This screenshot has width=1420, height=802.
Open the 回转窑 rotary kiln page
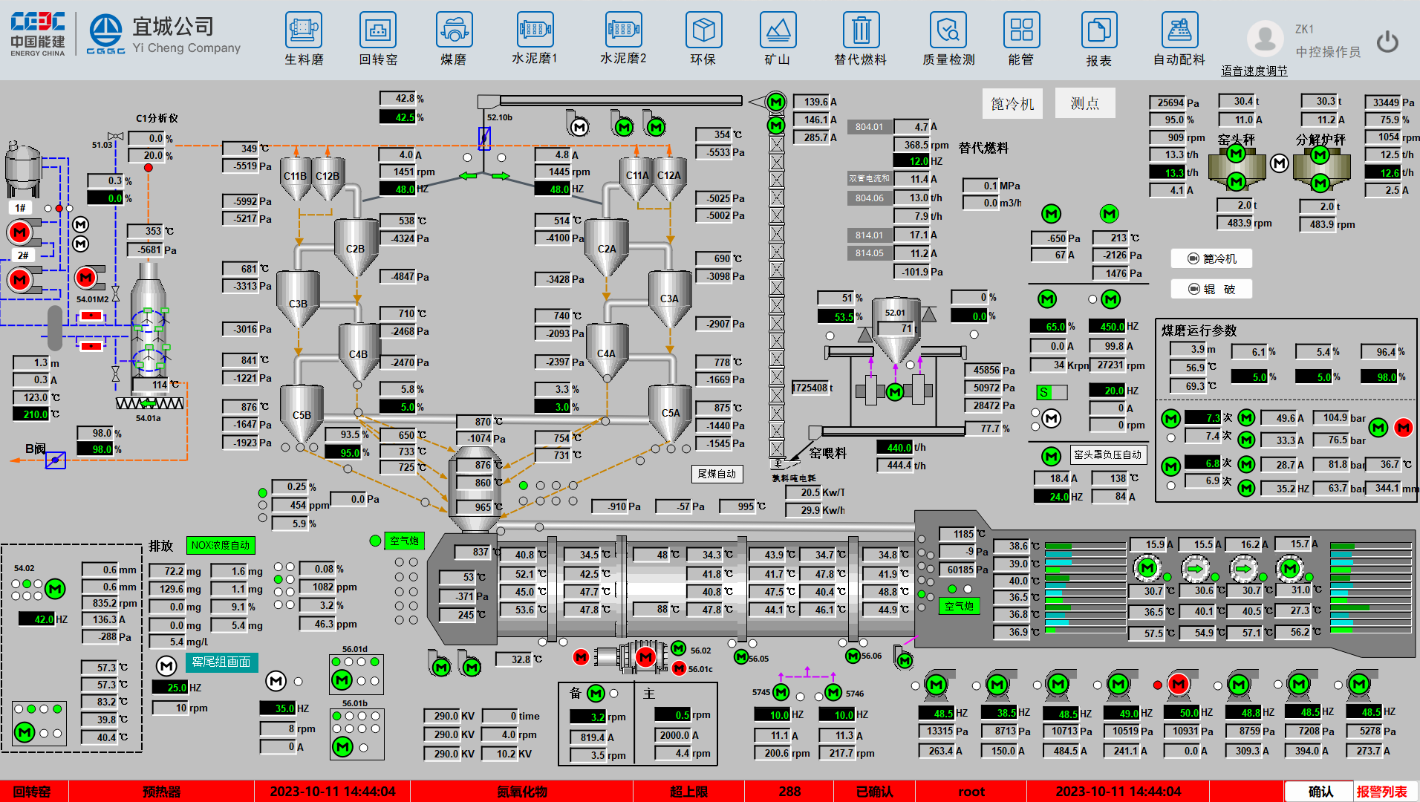(378, 39)
